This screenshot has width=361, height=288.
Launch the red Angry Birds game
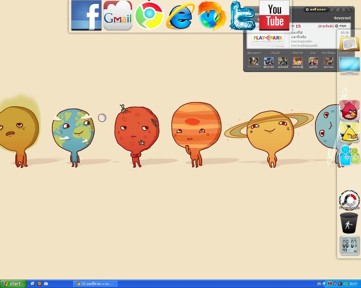pyautogui.click(x=349, y=111)
